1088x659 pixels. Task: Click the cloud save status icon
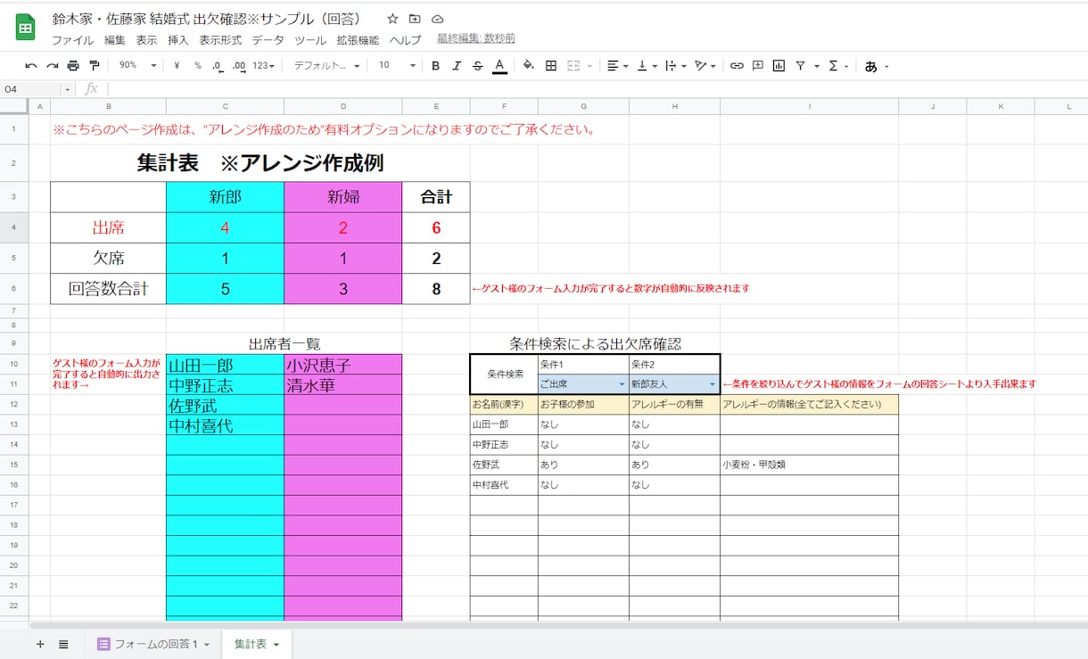click(437, 19)
